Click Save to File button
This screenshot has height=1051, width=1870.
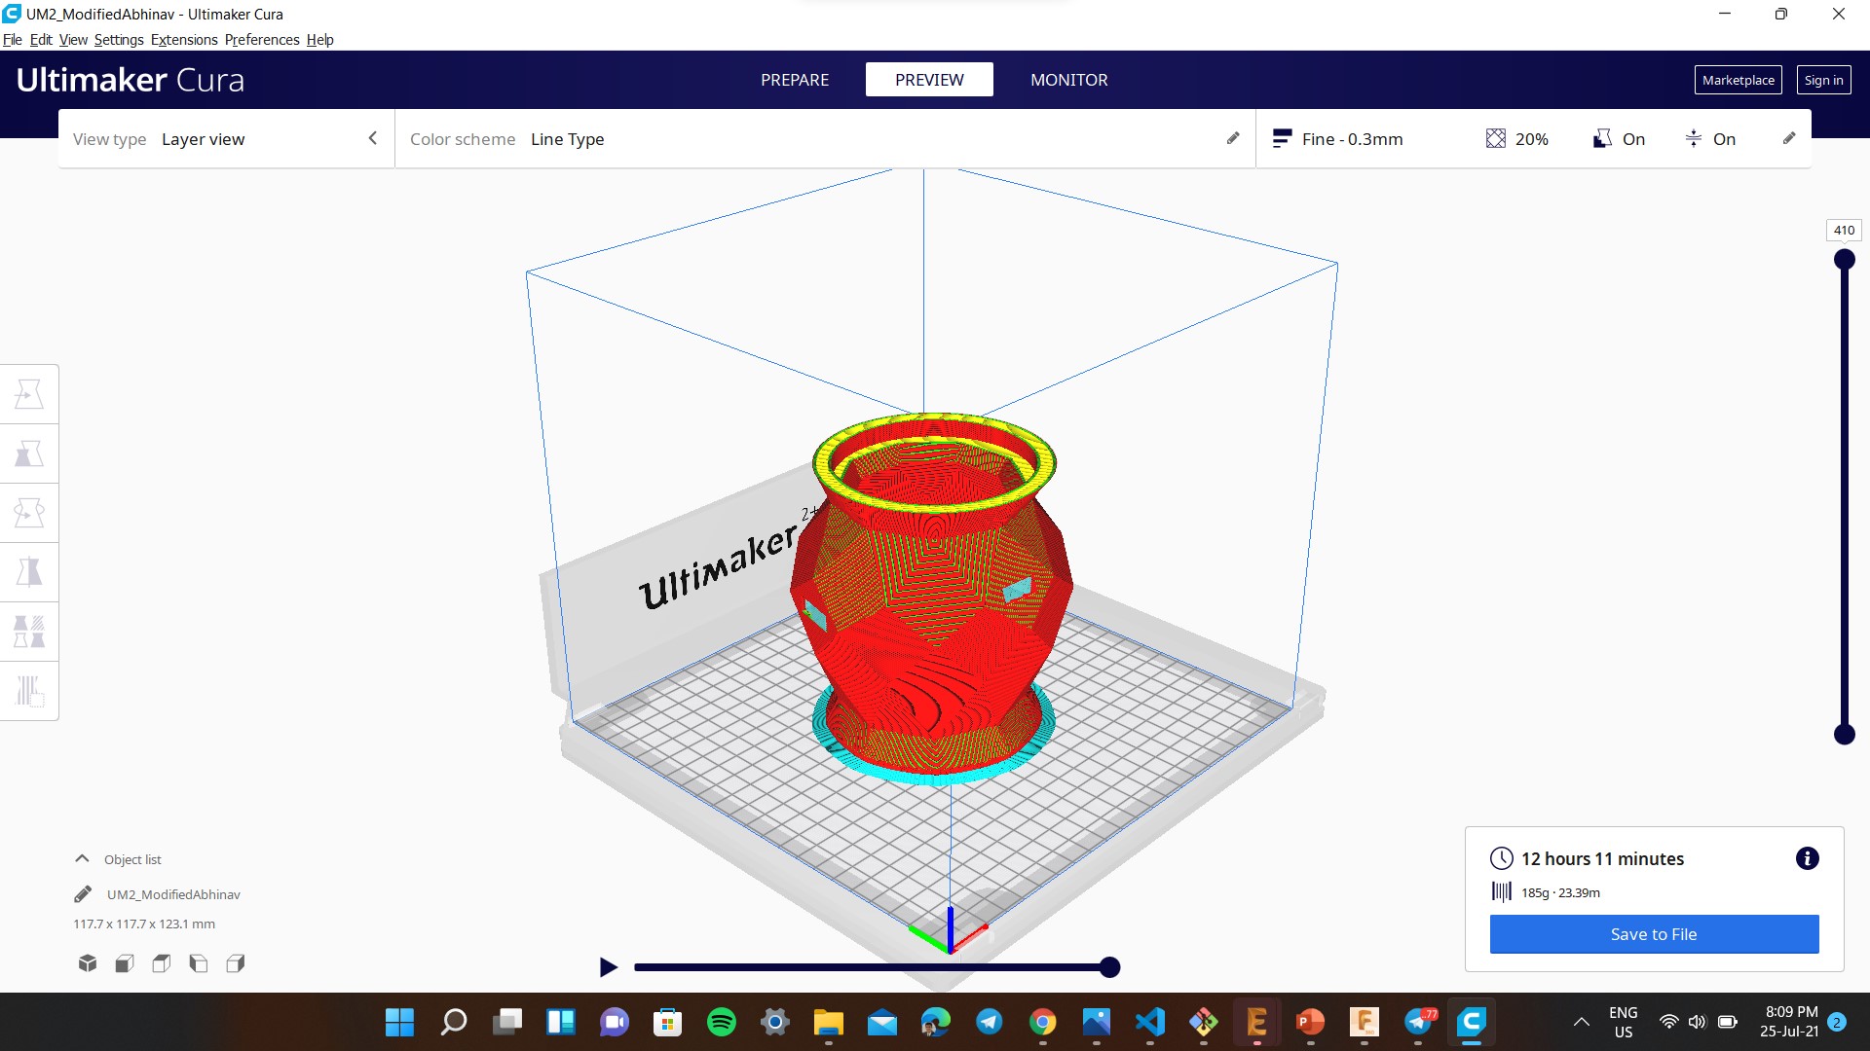tap(1654, 934)
